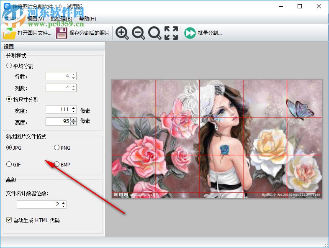Click the 高级 group label
Viewport: 329px width, 248px height.
tap(11, 180)
